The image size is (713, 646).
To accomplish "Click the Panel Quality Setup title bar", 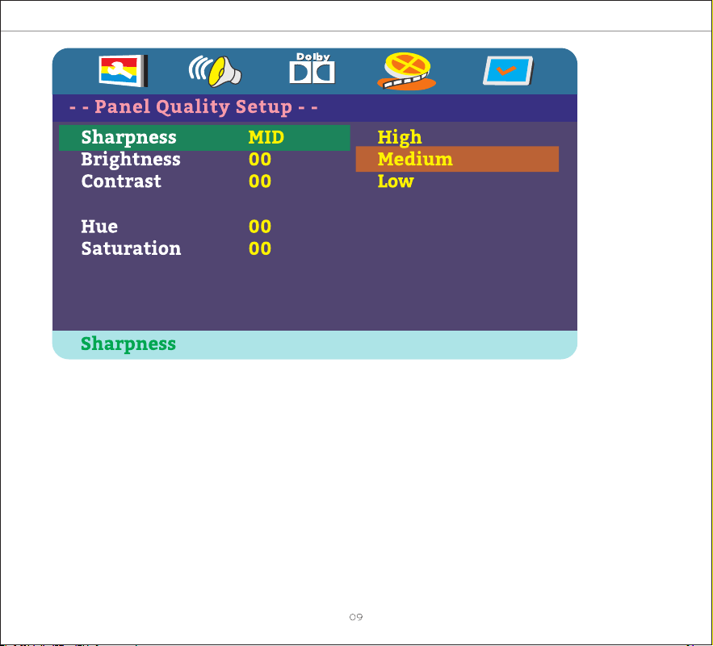I will [315, 108].
